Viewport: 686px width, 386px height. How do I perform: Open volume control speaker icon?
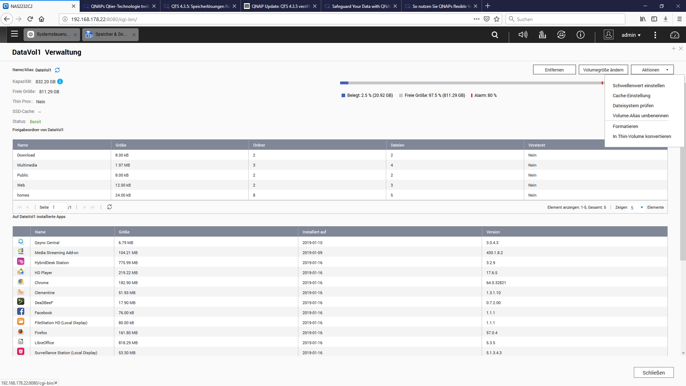523,35
